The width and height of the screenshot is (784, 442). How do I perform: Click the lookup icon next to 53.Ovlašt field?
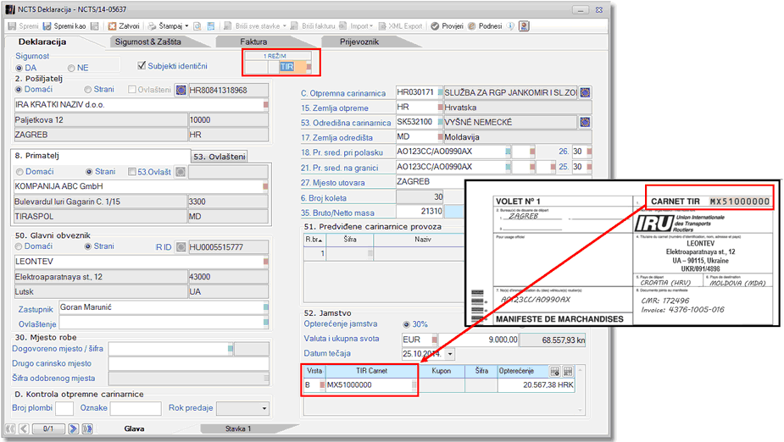pos(181,172)
